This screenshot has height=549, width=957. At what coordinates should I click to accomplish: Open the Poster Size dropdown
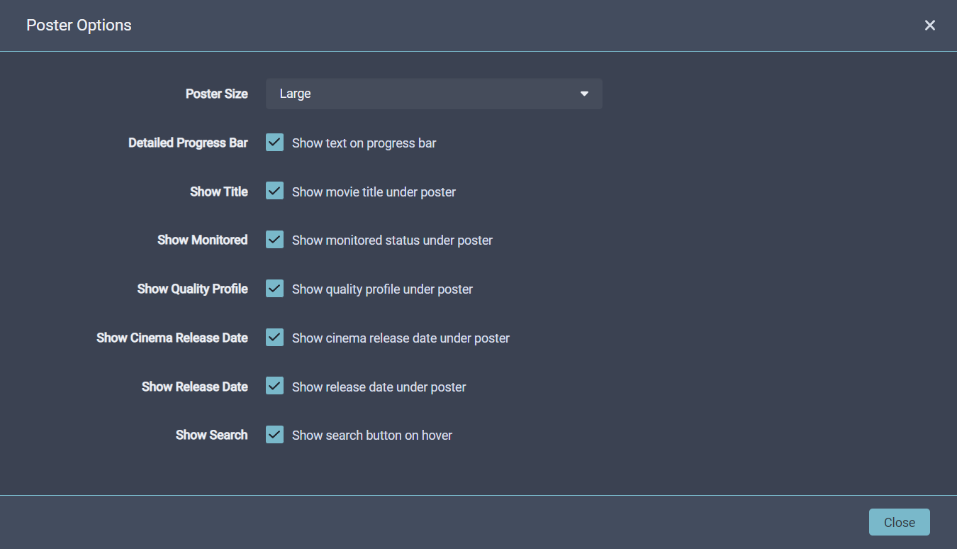(433, 94)
